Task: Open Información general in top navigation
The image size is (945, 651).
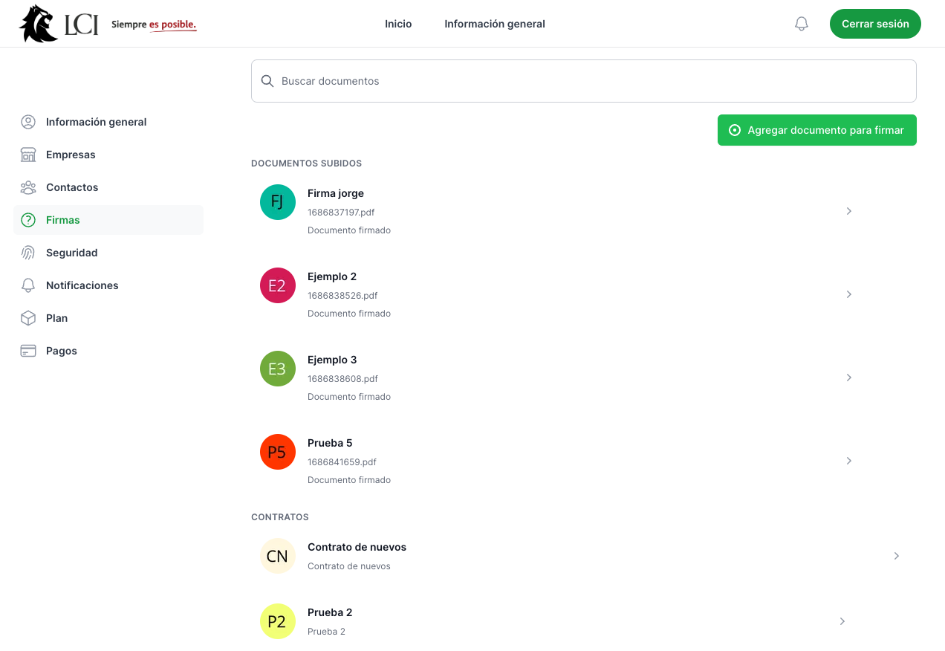Action: [x=495, y=24]
